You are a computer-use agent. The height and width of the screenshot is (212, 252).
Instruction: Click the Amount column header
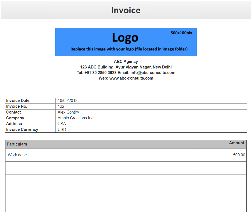point(236,143)
